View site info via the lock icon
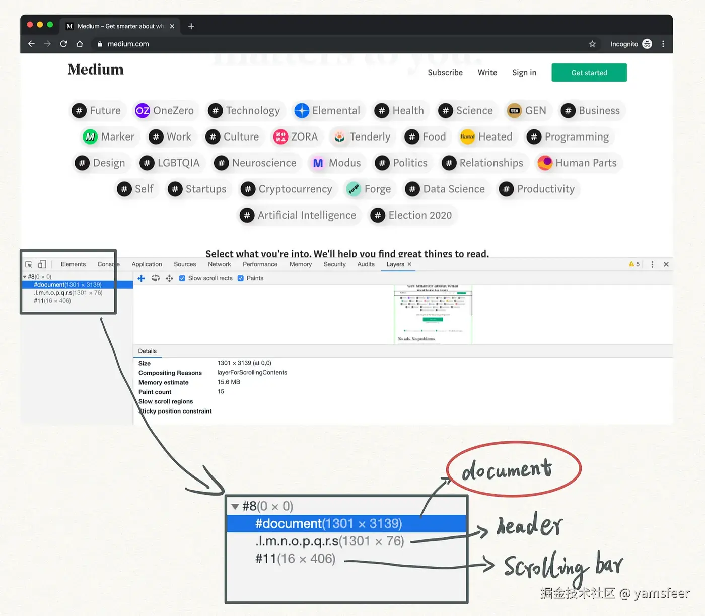Viewport: 705px width, 616px height. pos(100,44)
